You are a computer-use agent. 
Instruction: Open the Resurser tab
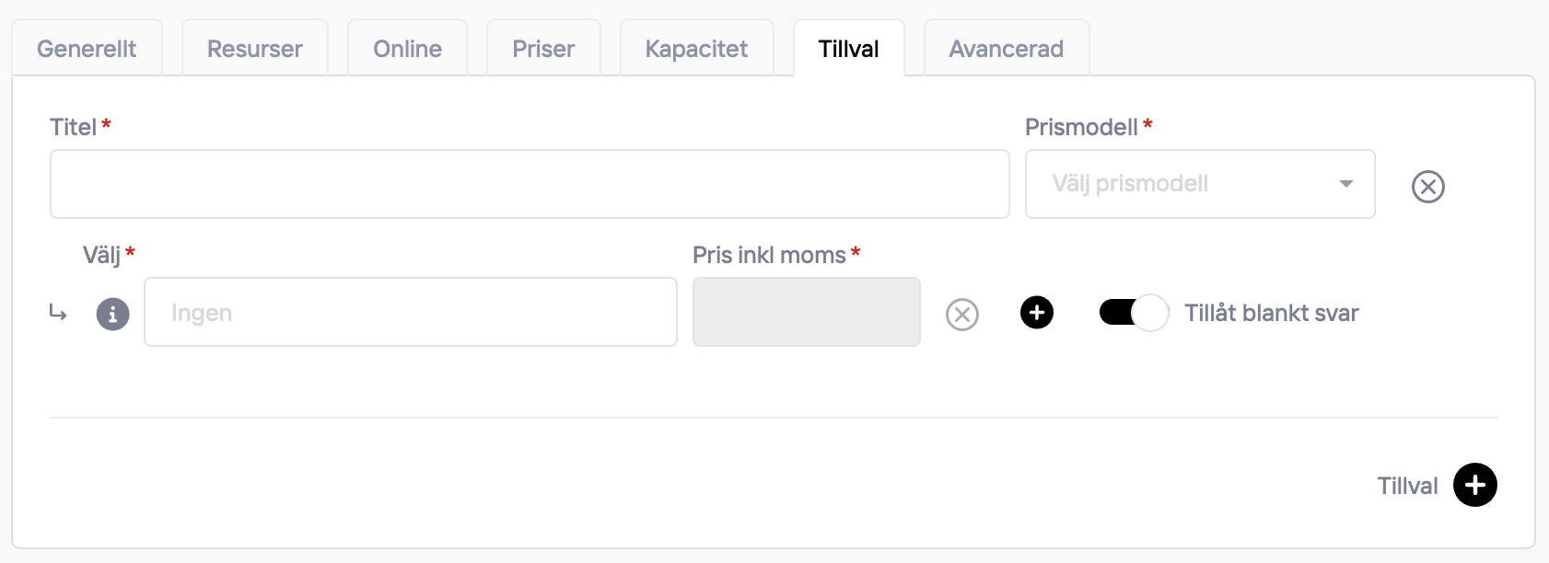click(x=254, y=49)
